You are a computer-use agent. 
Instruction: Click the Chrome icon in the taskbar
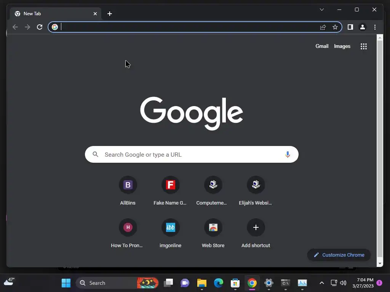tap(252, 283)
